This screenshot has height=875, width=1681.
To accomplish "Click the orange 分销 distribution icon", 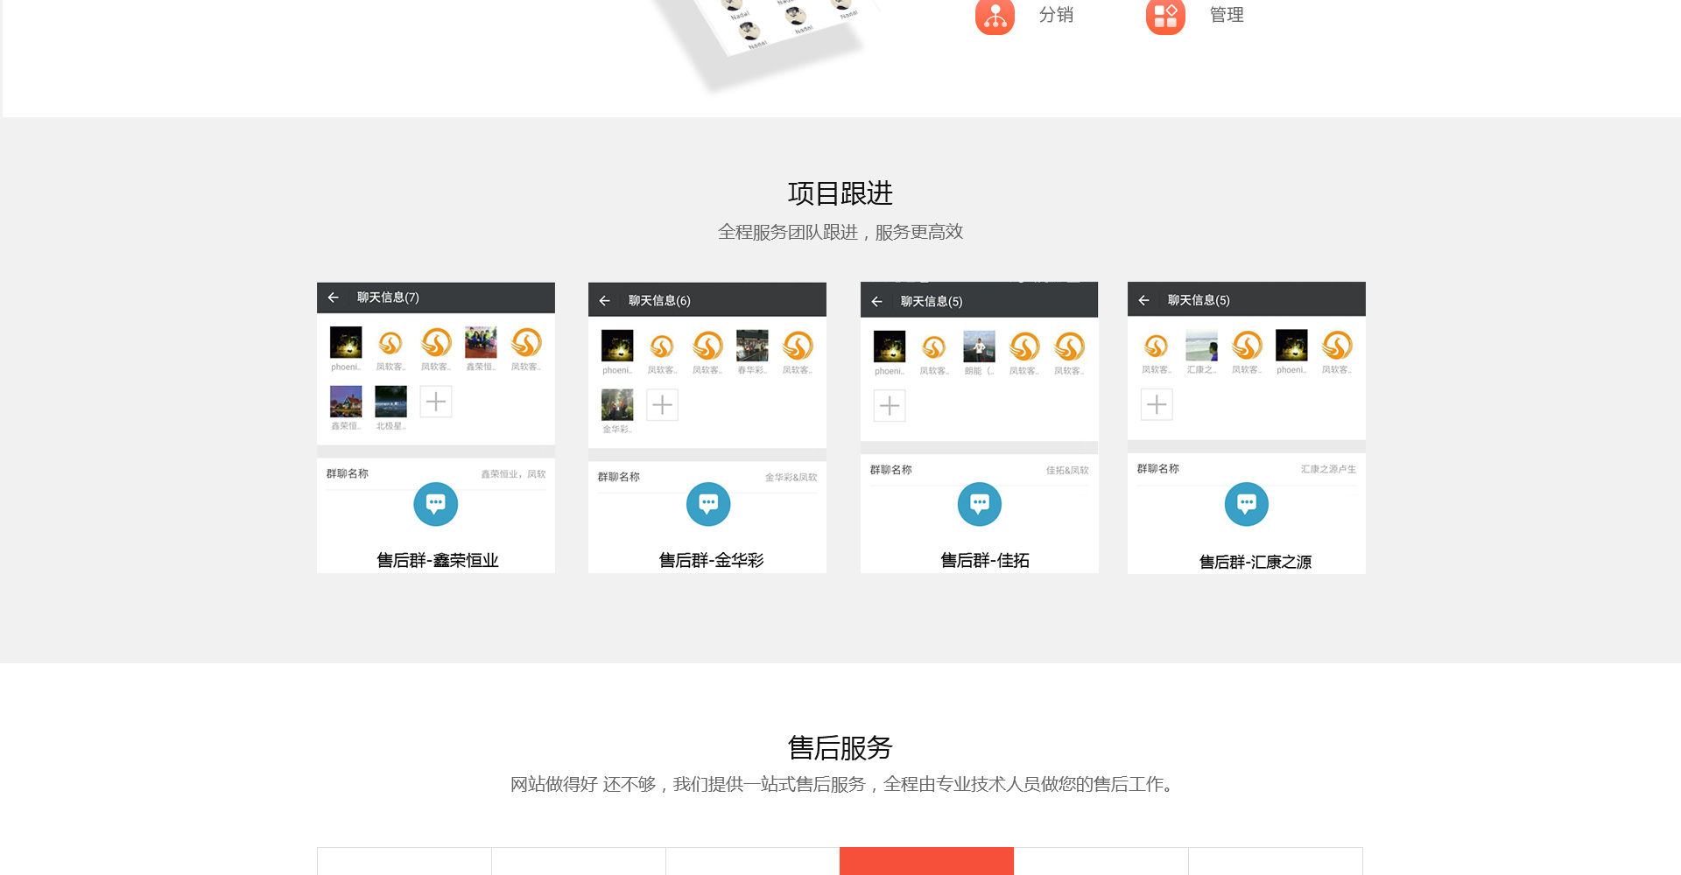I will point(995,16).
